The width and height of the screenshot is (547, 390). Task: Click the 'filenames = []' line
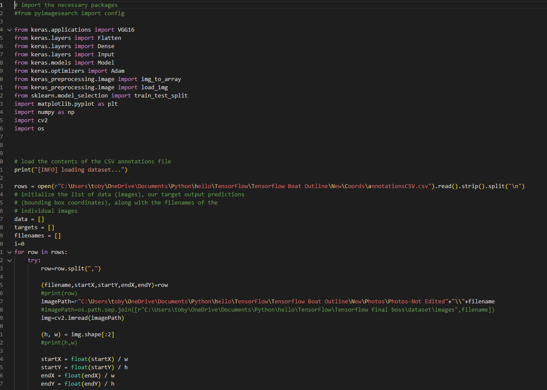click(x=38, y=236)
